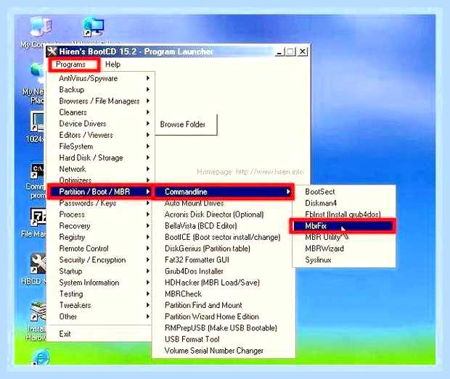Expand the Network submenu
The width and height of the screenshot is (450, 379).
(100, 169)
